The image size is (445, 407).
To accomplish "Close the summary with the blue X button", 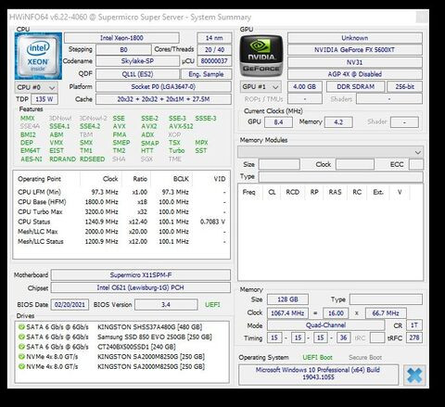I will coord(414,375).
